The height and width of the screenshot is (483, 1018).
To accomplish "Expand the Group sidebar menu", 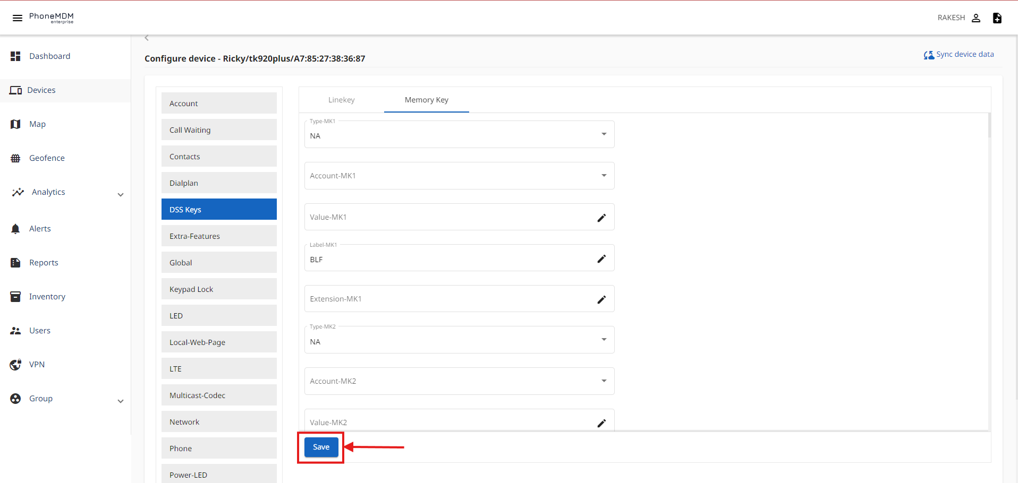I will [121, 401].
